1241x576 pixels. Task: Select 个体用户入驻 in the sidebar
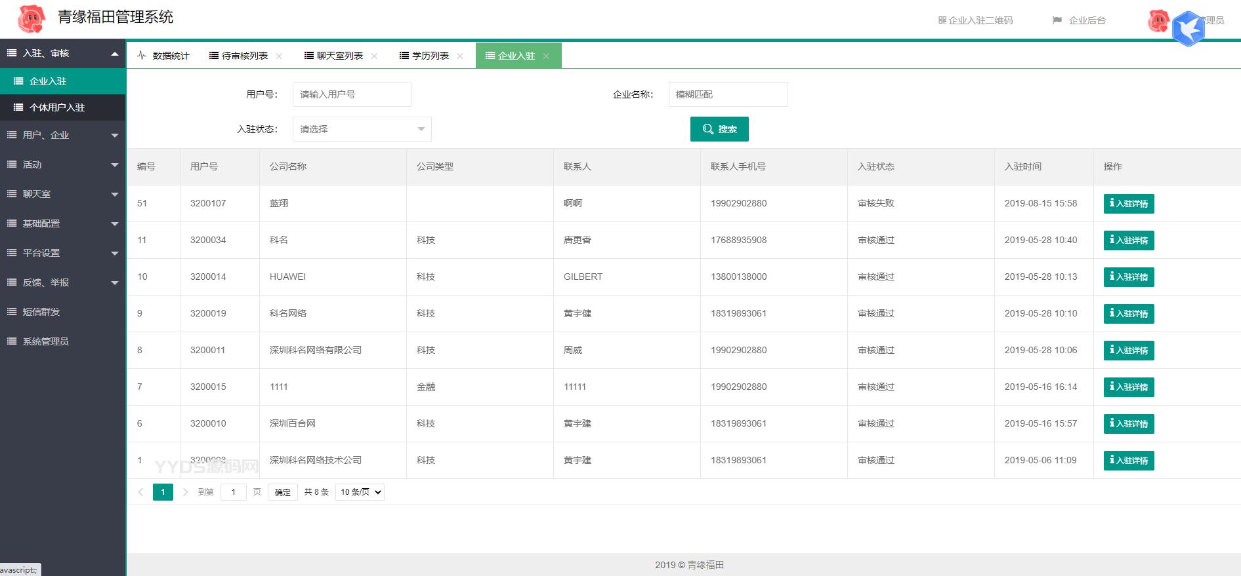pyautogui.click(x=63, y=107)
